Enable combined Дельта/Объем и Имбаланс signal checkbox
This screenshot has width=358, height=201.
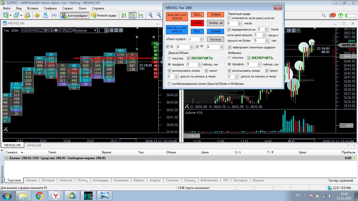tap(170, 84)
